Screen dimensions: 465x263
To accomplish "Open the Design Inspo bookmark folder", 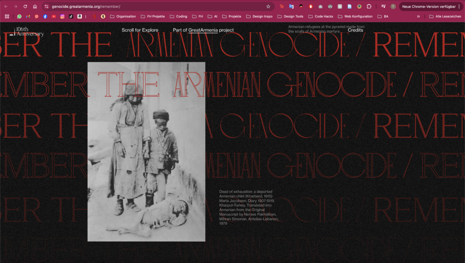I will point(259,16).
